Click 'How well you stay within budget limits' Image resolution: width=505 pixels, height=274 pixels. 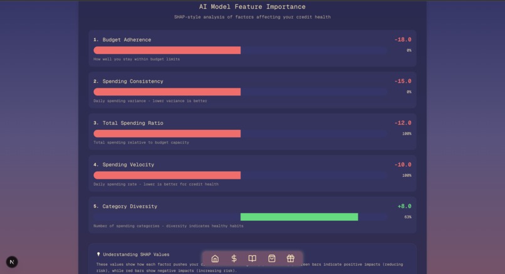137,60
